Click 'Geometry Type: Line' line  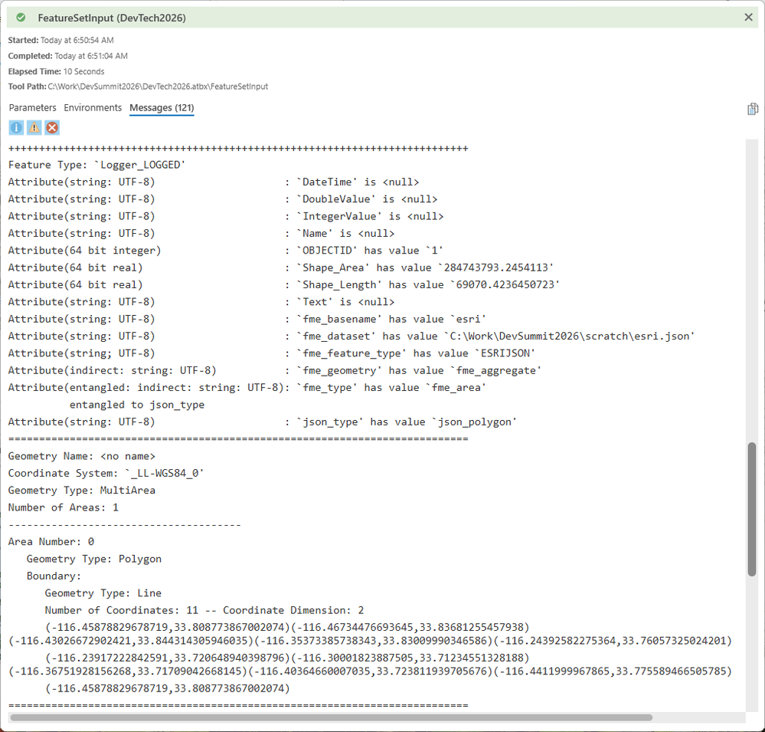tap(103, 593)
